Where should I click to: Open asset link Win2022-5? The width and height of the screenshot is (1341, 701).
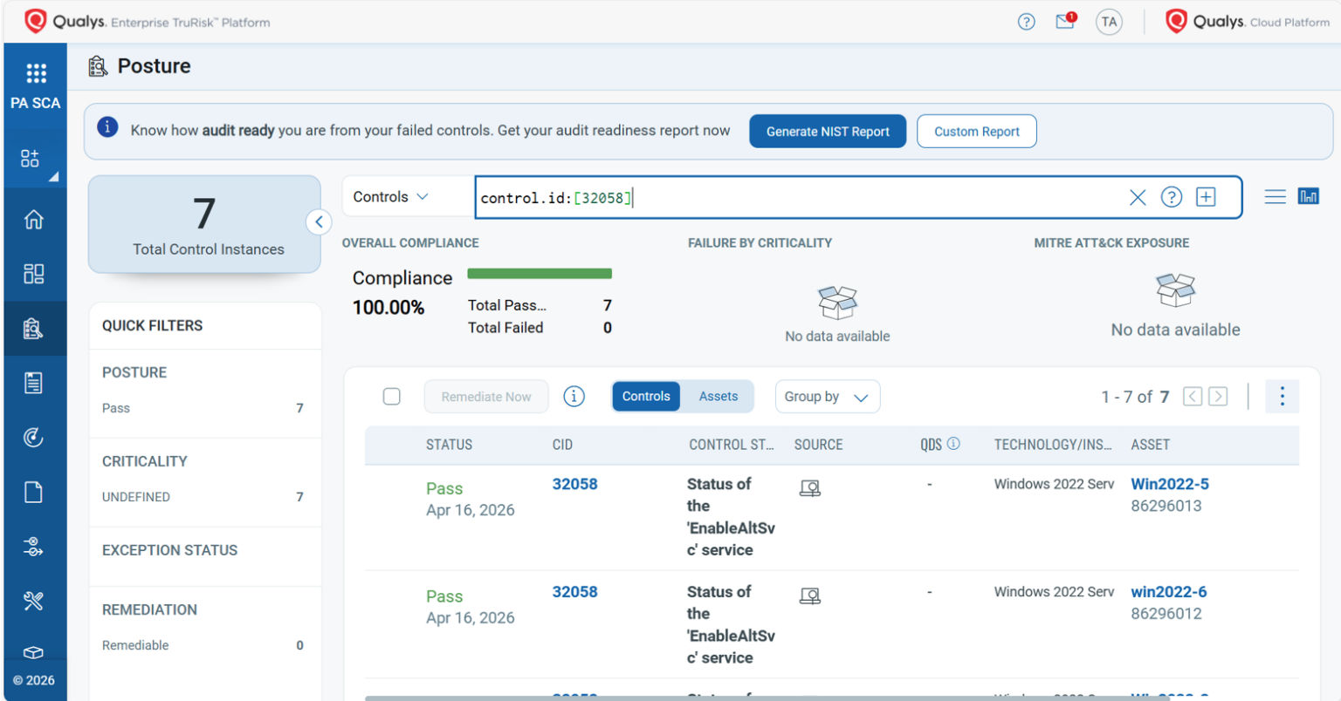click(1170, 484)
